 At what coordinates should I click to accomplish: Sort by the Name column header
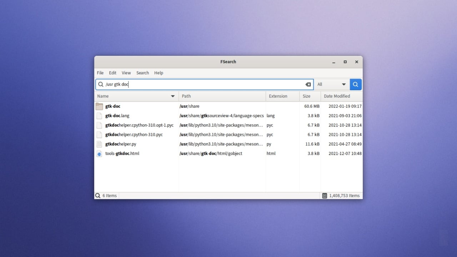tap(136, 96)
